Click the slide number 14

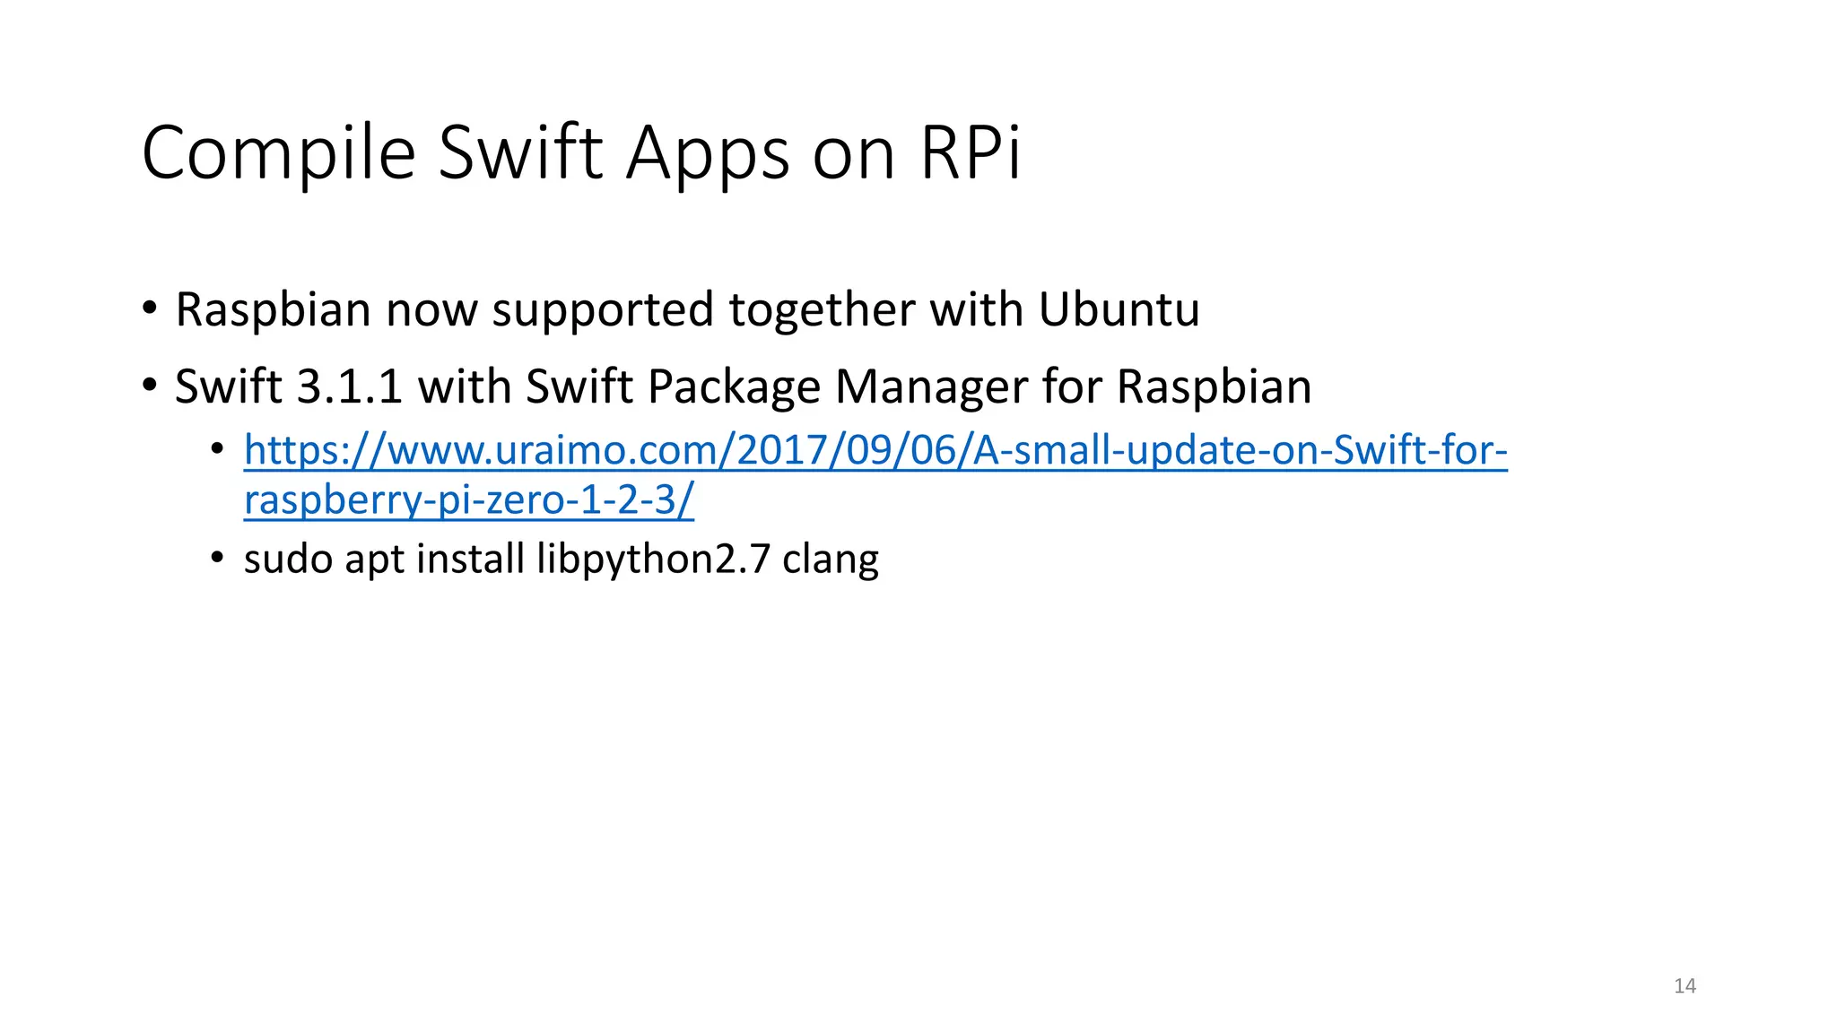(1685, 986)
